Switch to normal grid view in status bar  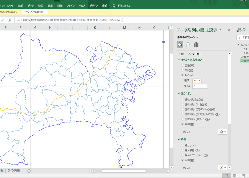pos(226,176)
